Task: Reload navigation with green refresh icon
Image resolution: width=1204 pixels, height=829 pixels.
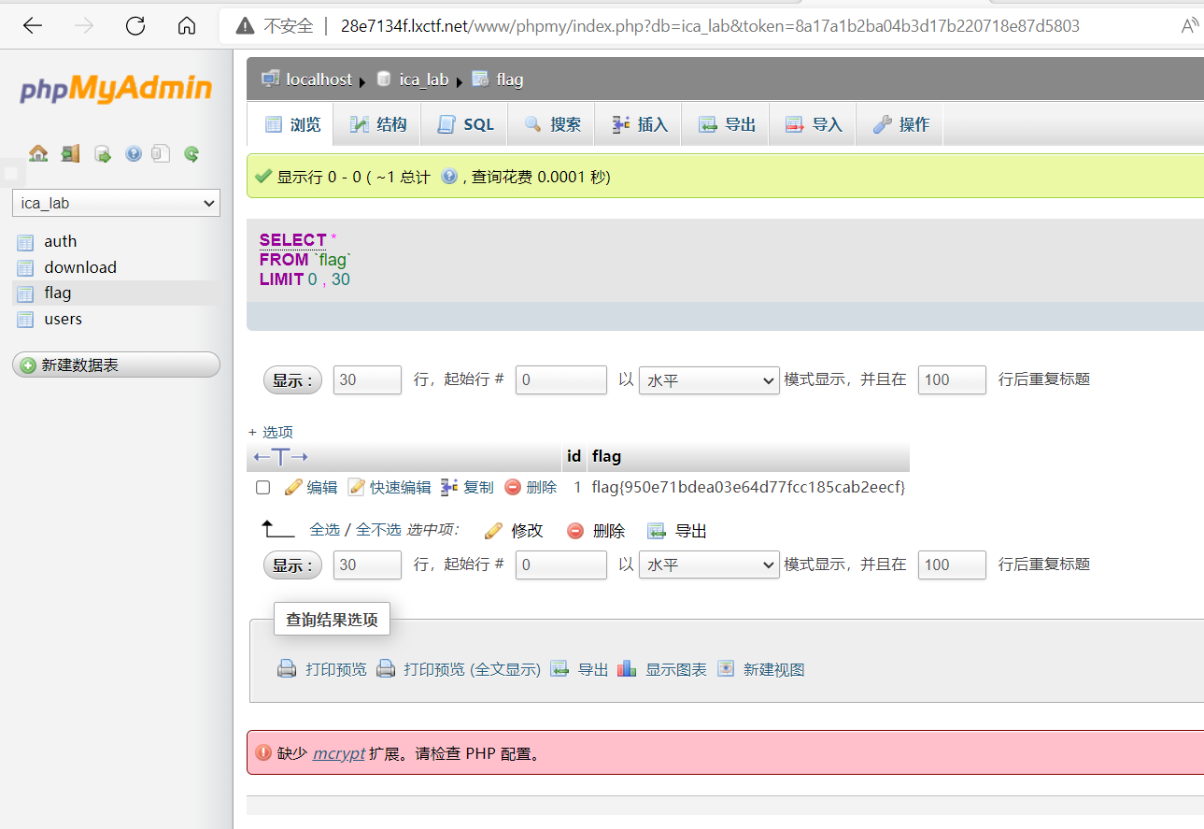Action: pyautogui.click(x=191, y=153)
